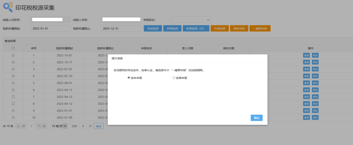
Task: Click the orange 作废税源 button
Action: pyautogui.click(x=220, y=29)
